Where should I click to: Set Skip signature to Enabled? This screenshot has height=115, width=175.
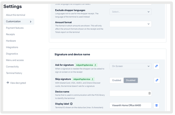pyautogui.click(x=117, y=80)
